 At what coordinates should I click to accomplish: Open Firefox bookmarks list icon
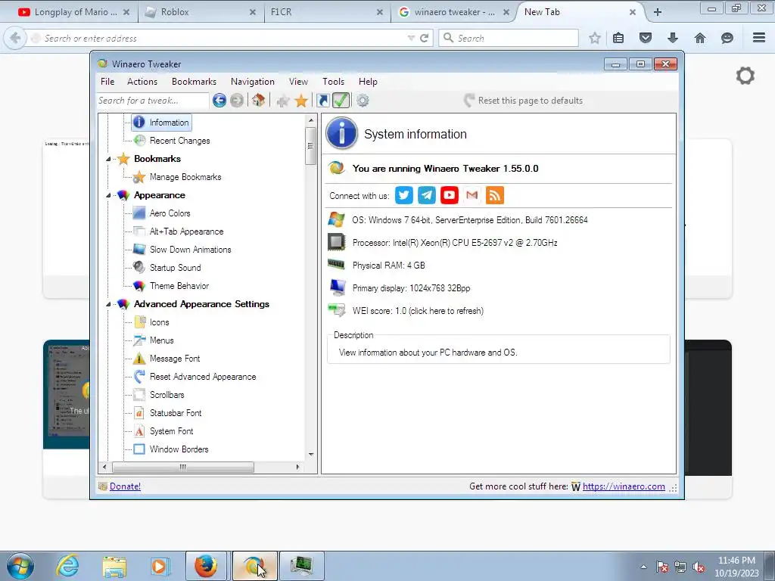click(x=618, y=38)
